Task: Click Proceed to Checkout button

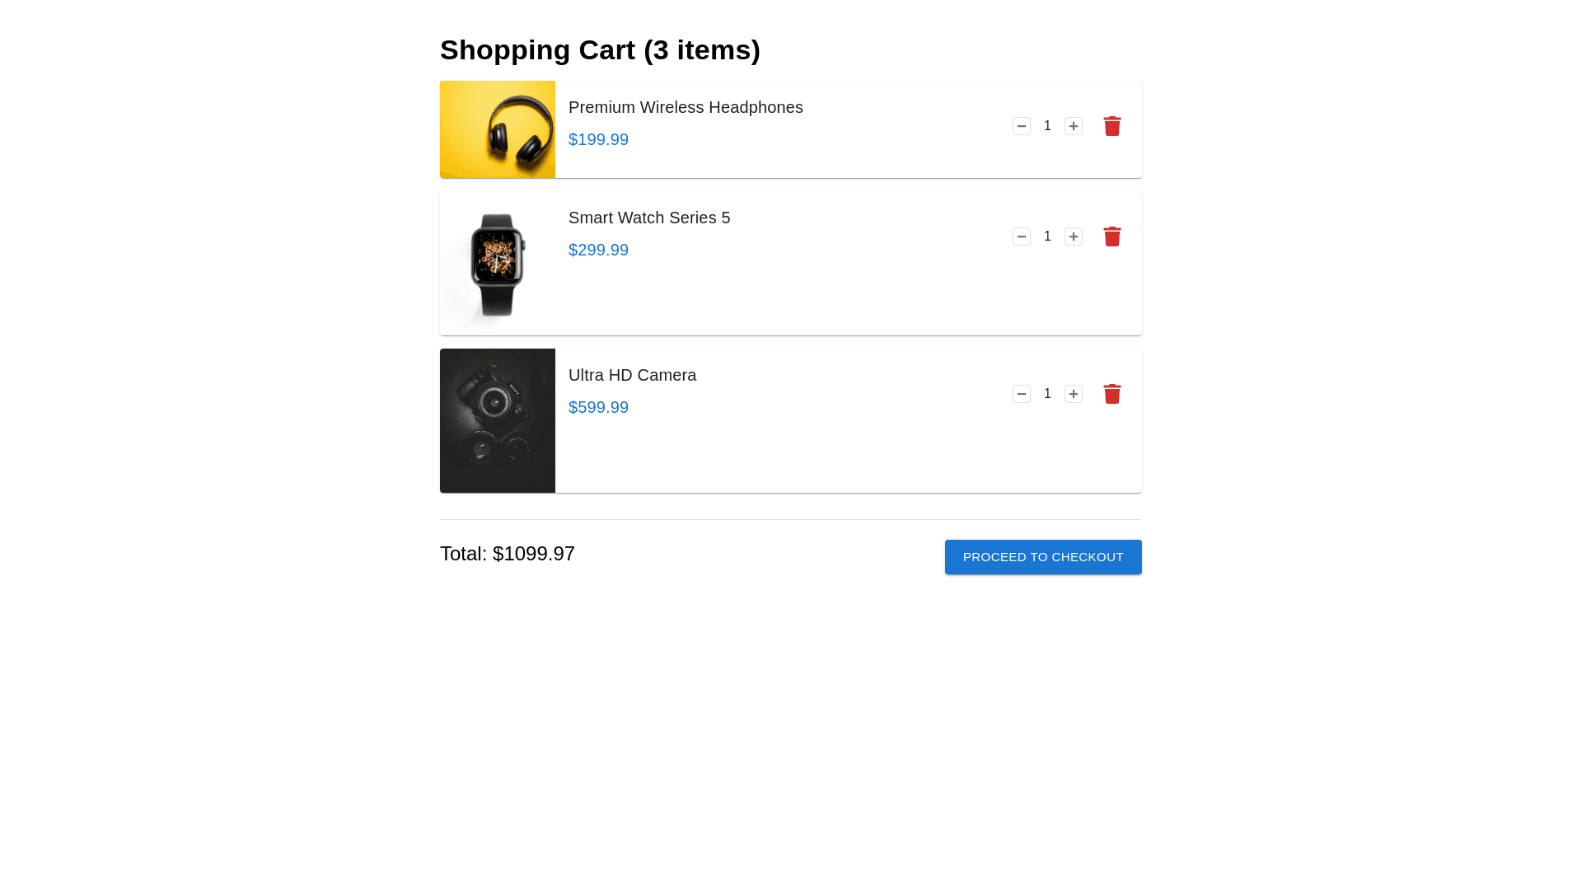Action: (1043, 557)
